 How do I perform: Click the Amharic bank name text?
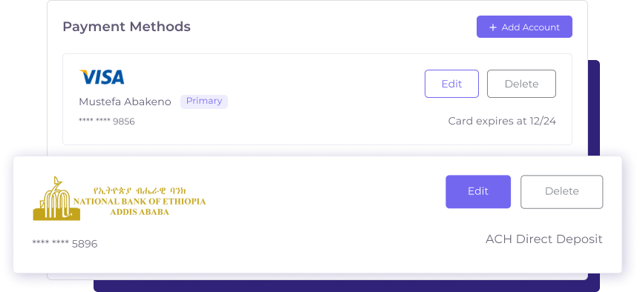[x=140, y=190]
